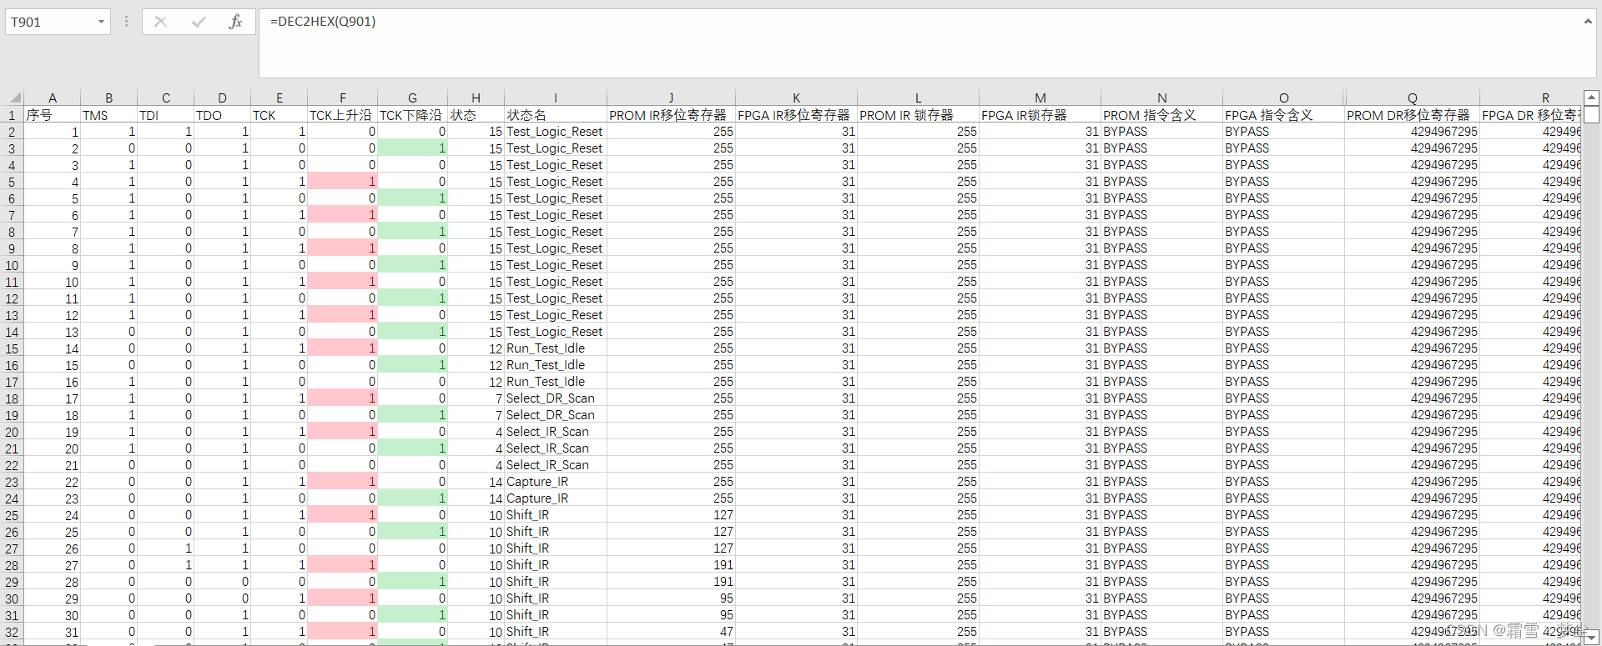Click BYPASS cell in column N row 10
1602x646 pixels.
[1161, 265]
